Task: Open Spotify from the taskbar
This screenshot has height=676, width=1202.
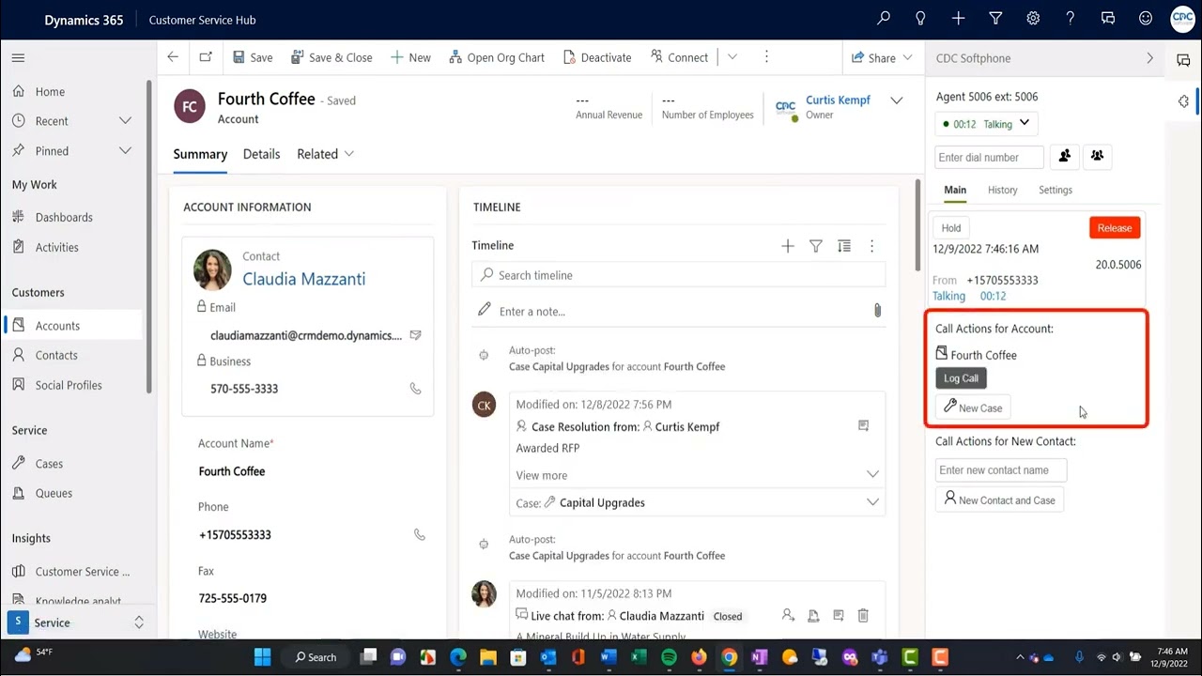Action: [x=669, y=657]
